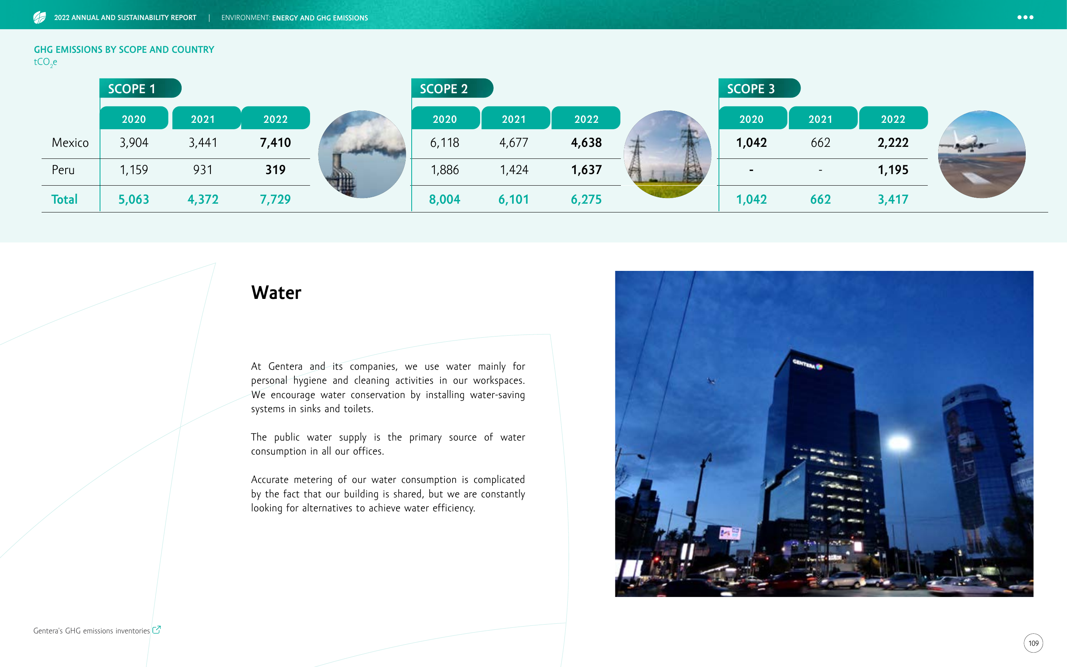
Task: Click the Gentera building night photo
Action: pyautogui.click(x=824, y=434)
